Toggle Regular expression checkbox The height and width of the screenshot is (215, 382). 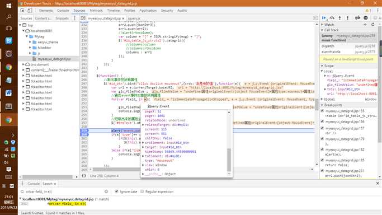click(x=142, y=191)
